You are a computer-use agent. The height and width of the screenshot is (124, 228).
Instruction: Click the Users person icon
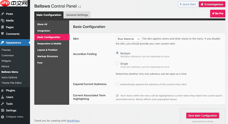2,97
